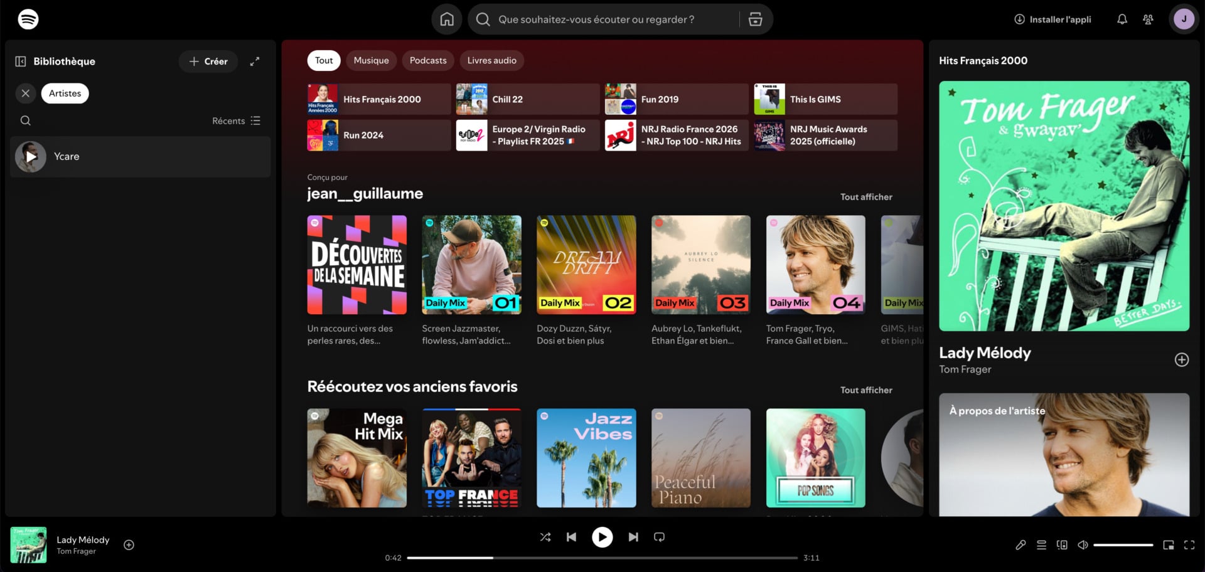The image size is (1205, 572).
Task: Skip to previous track
Action: pyautogui.click(x=571, y=537)
